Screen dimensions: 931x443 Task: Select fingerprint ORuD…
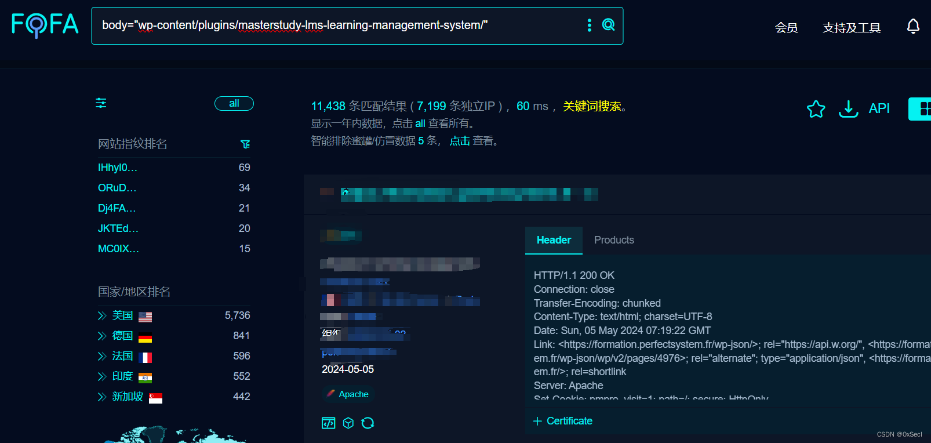[117, 188]
